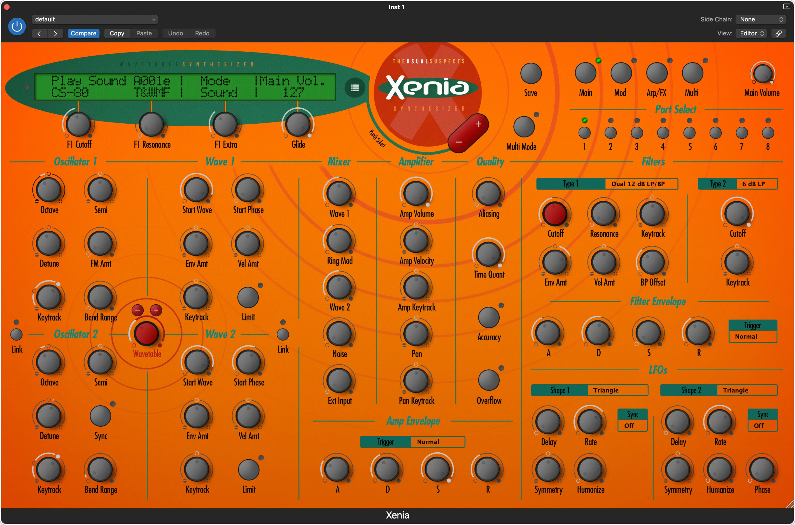Click the Redo button
The image size is (795, 525).
(x=202, y=33)
